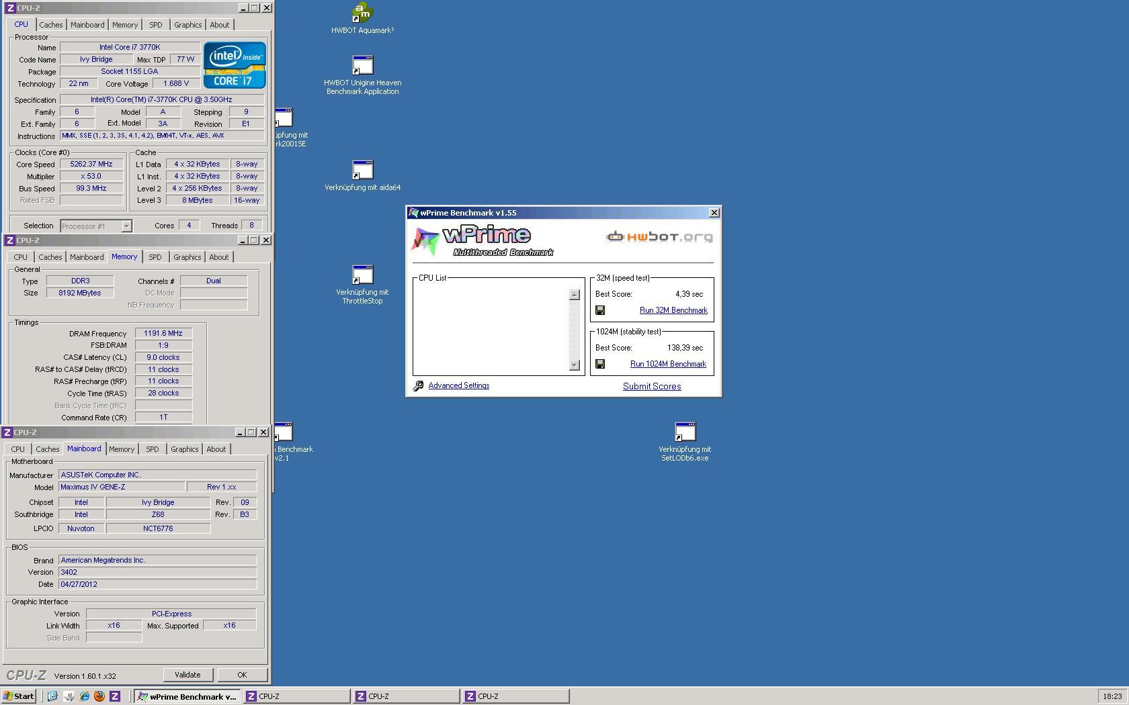Viewport: 1129px width, 705px height.
Task: Click 1024M Best Score 138,39 sec
Action: point(685,348)
